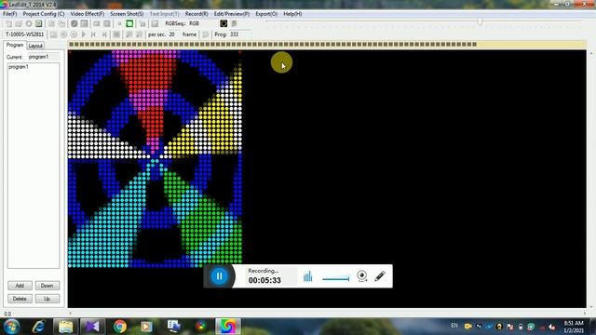
Task: Open Internet Explorer from taskbar
Action: click(38, 327)
